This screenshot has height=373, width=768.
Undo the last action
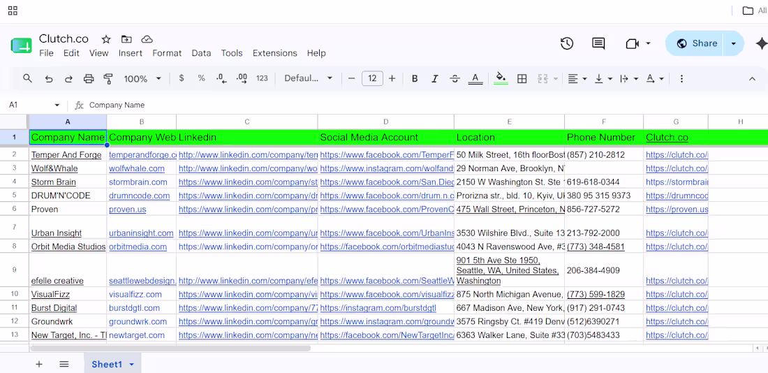pos(48,78)
